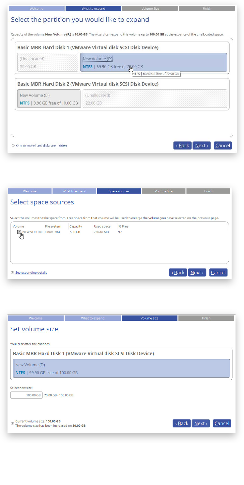Viewport: 244px width, 485px height.
Task: Click the Space sources wizard step tab
Action: (119, 191)
